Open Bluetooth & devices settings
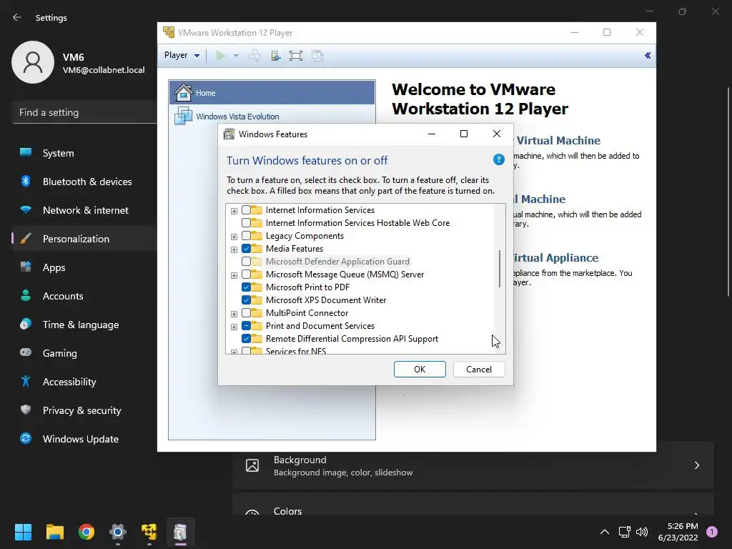 84,182
